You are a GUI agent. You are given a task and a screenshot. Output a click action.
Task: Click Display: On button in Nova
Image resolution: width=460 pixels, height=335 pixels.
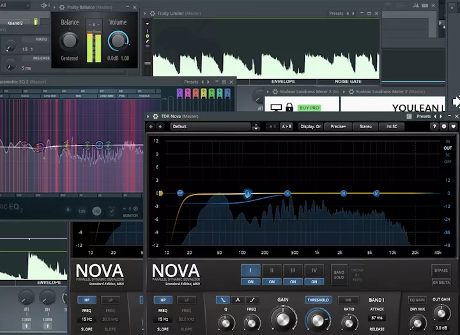click(x=310, y=126)
